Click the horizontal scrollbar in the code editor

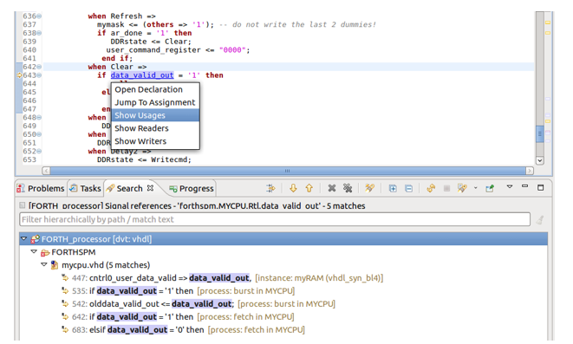(288, 171)
